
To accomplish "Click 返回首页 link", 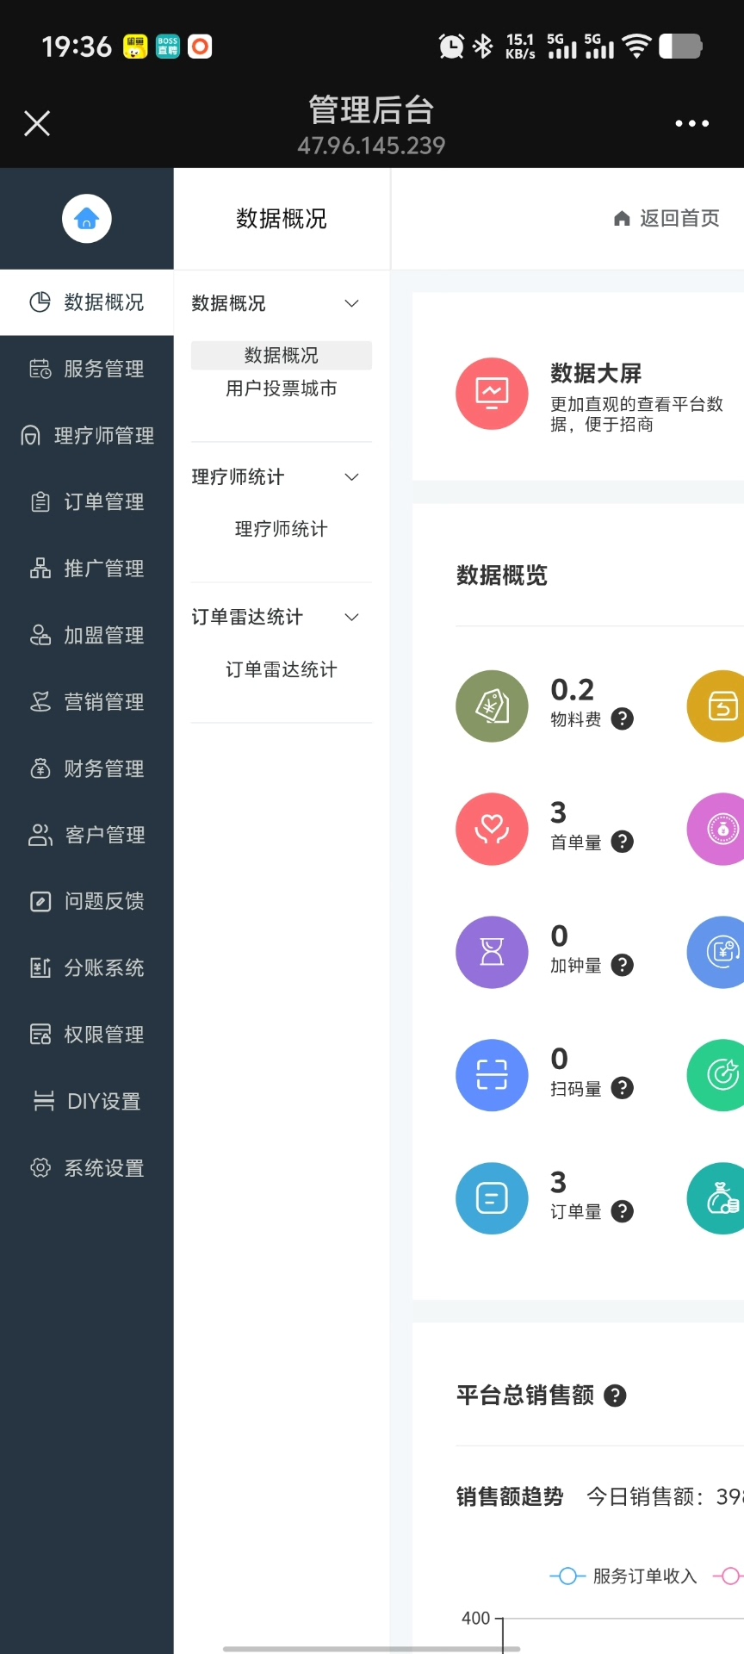I will [x=679, y=219].
